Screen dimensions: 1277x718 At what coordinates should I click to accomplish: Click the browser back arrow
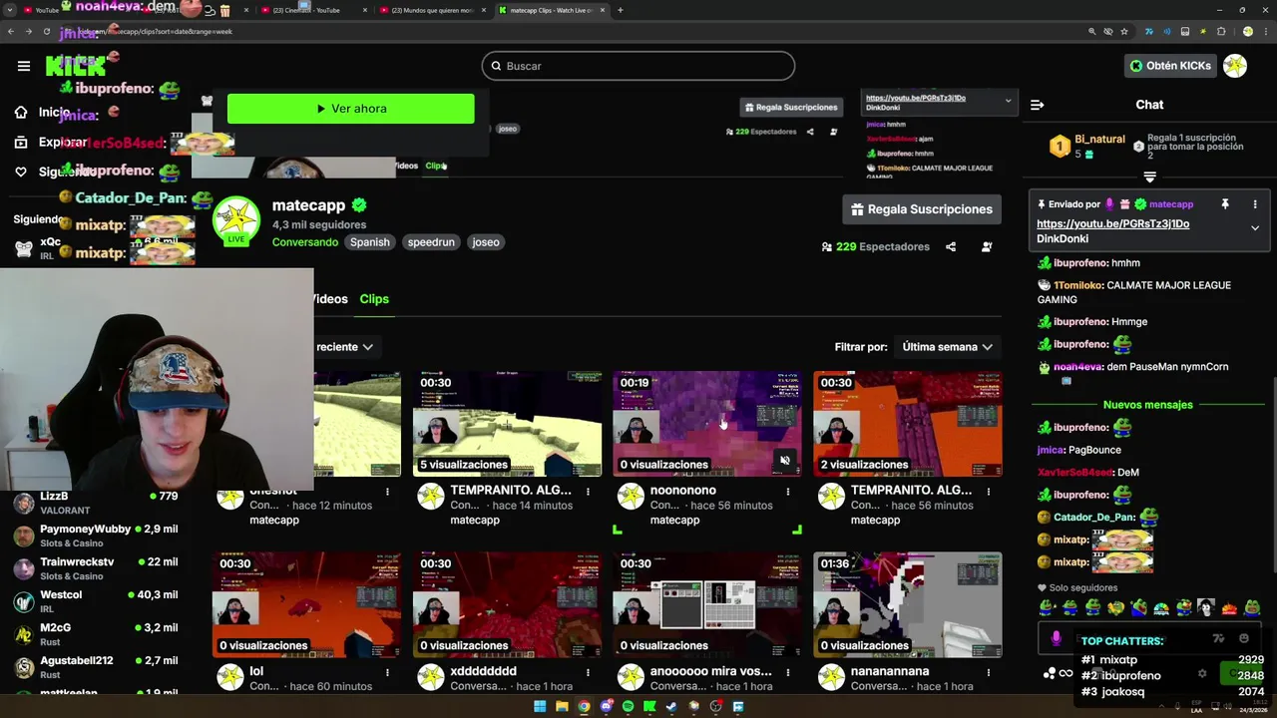[10, 32]
